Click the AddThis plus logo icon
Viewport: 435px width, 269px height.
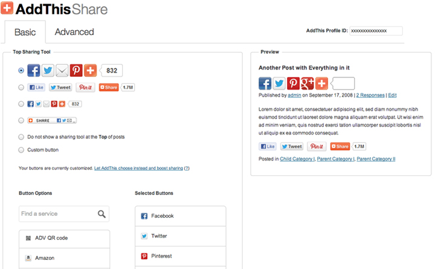[7, 7]
